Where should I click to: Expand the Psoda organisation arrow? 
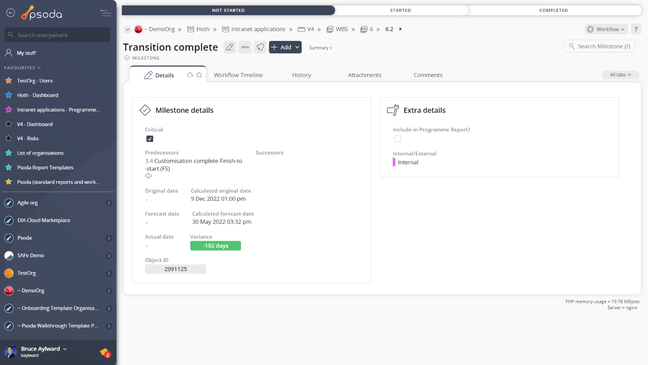[x=109, y=238]
